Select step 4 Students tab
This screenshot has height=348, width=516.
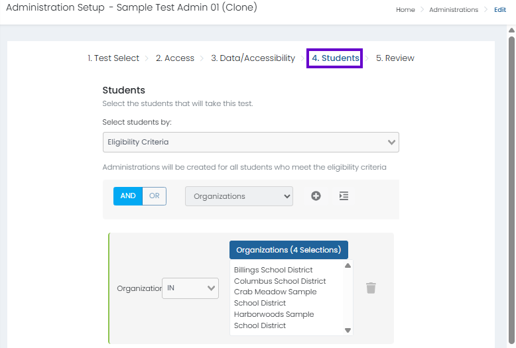tap(336, 58)
